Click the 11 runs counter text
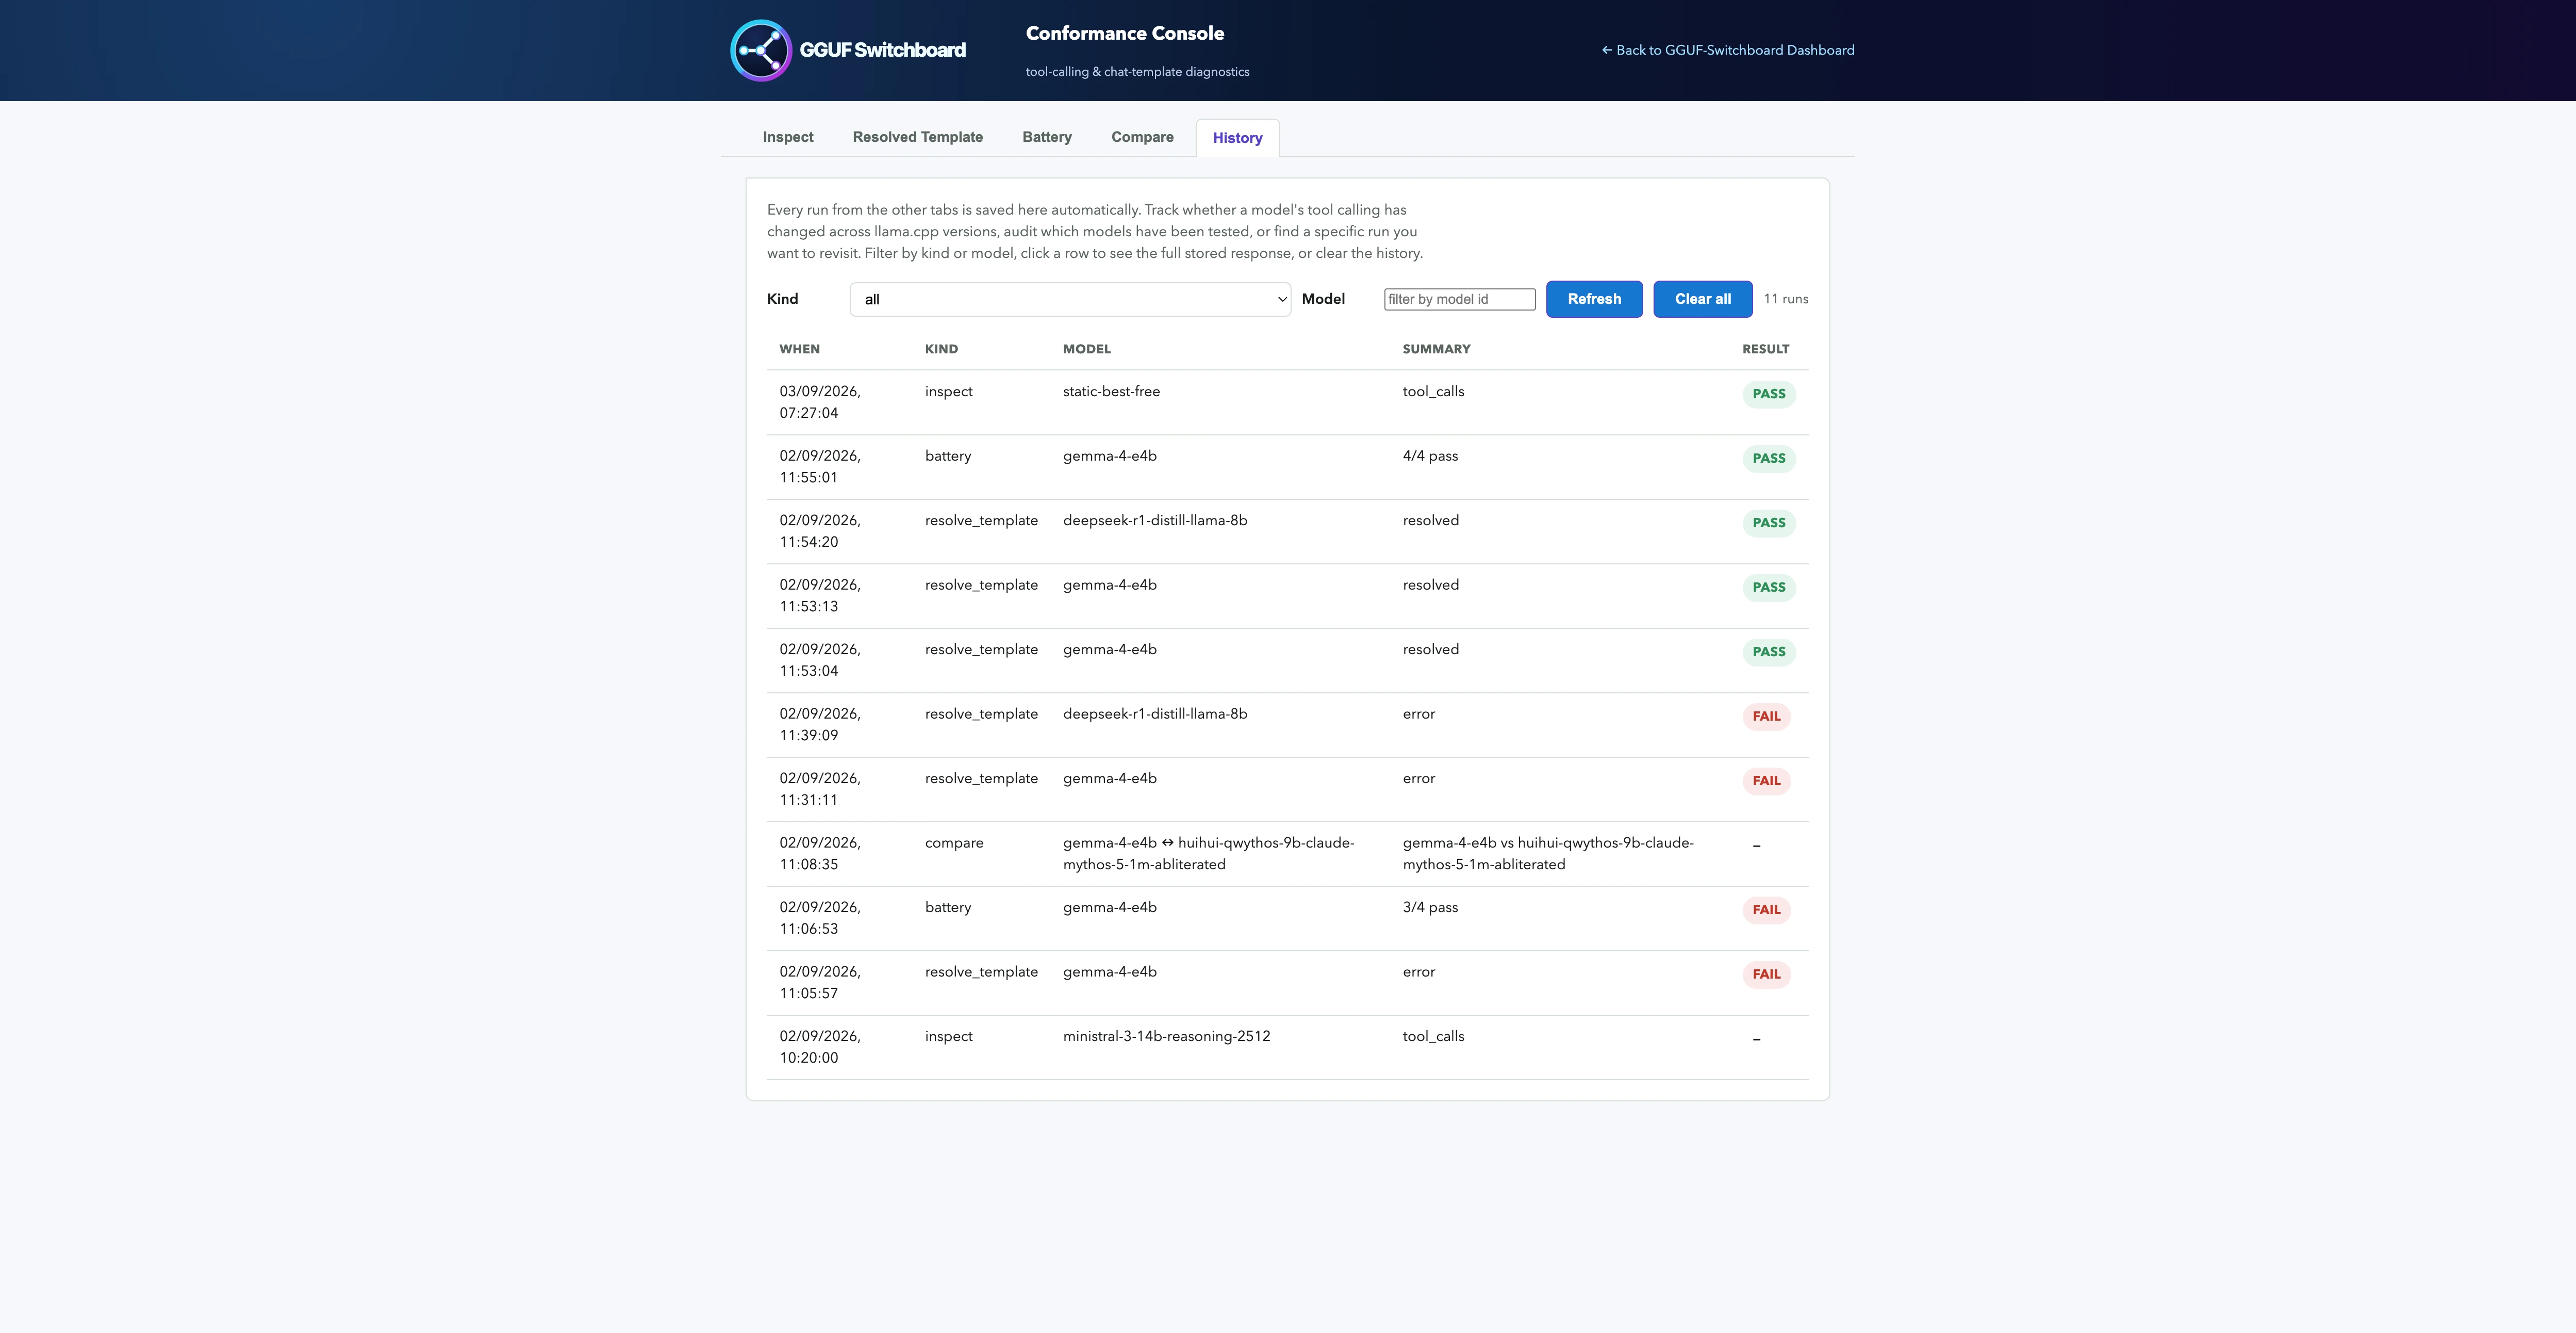Viewport: 2576px width, 1333px height. [1785, 299]
